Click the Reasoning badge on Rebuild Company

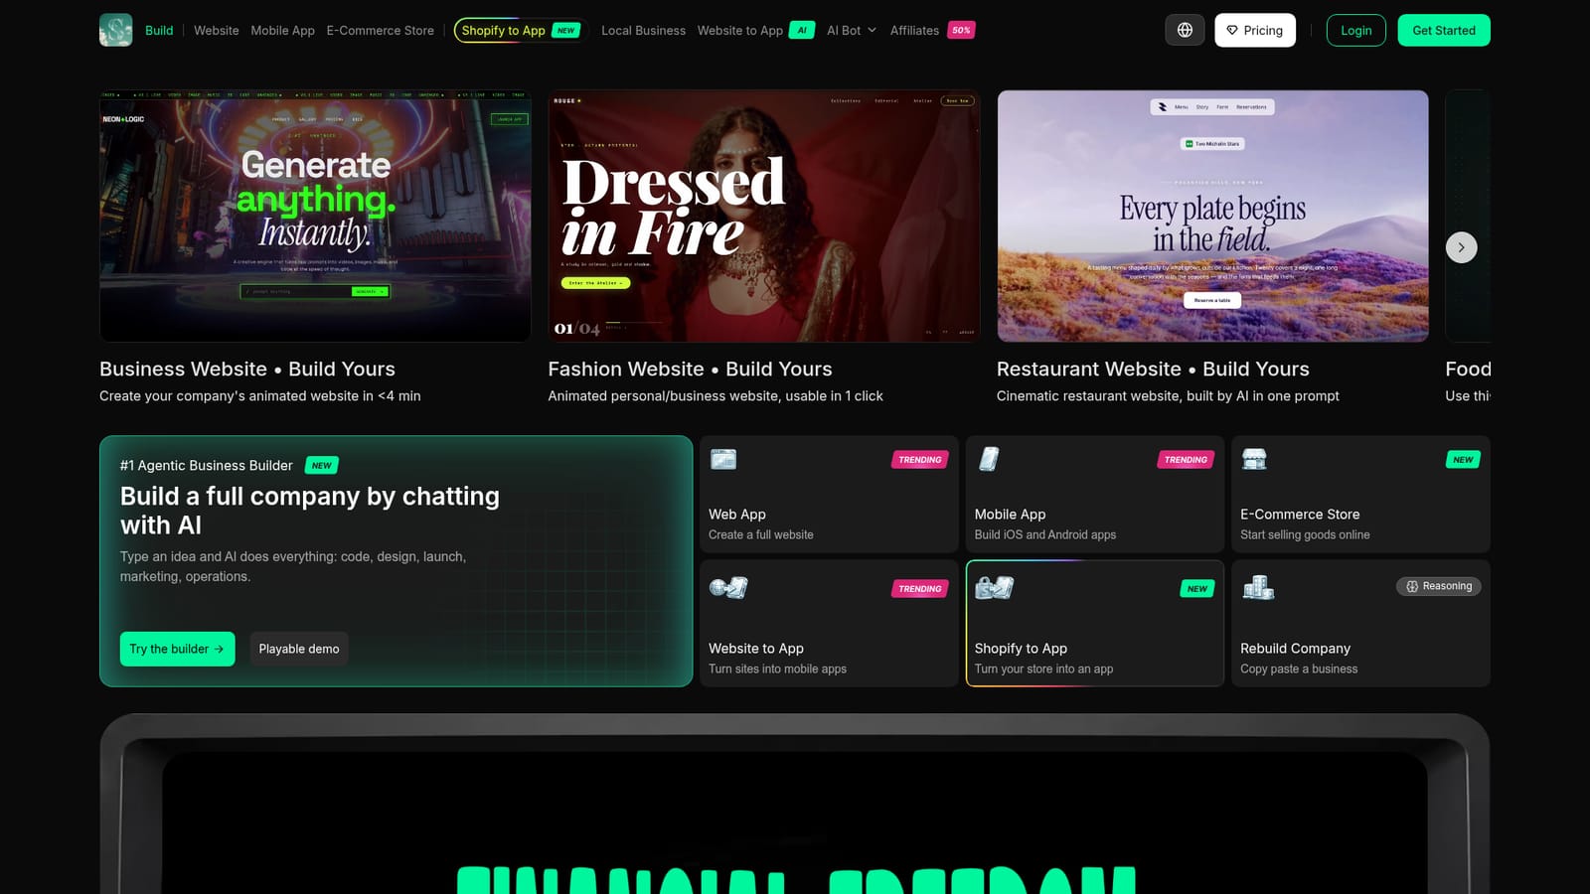[x=1439, y=586]
